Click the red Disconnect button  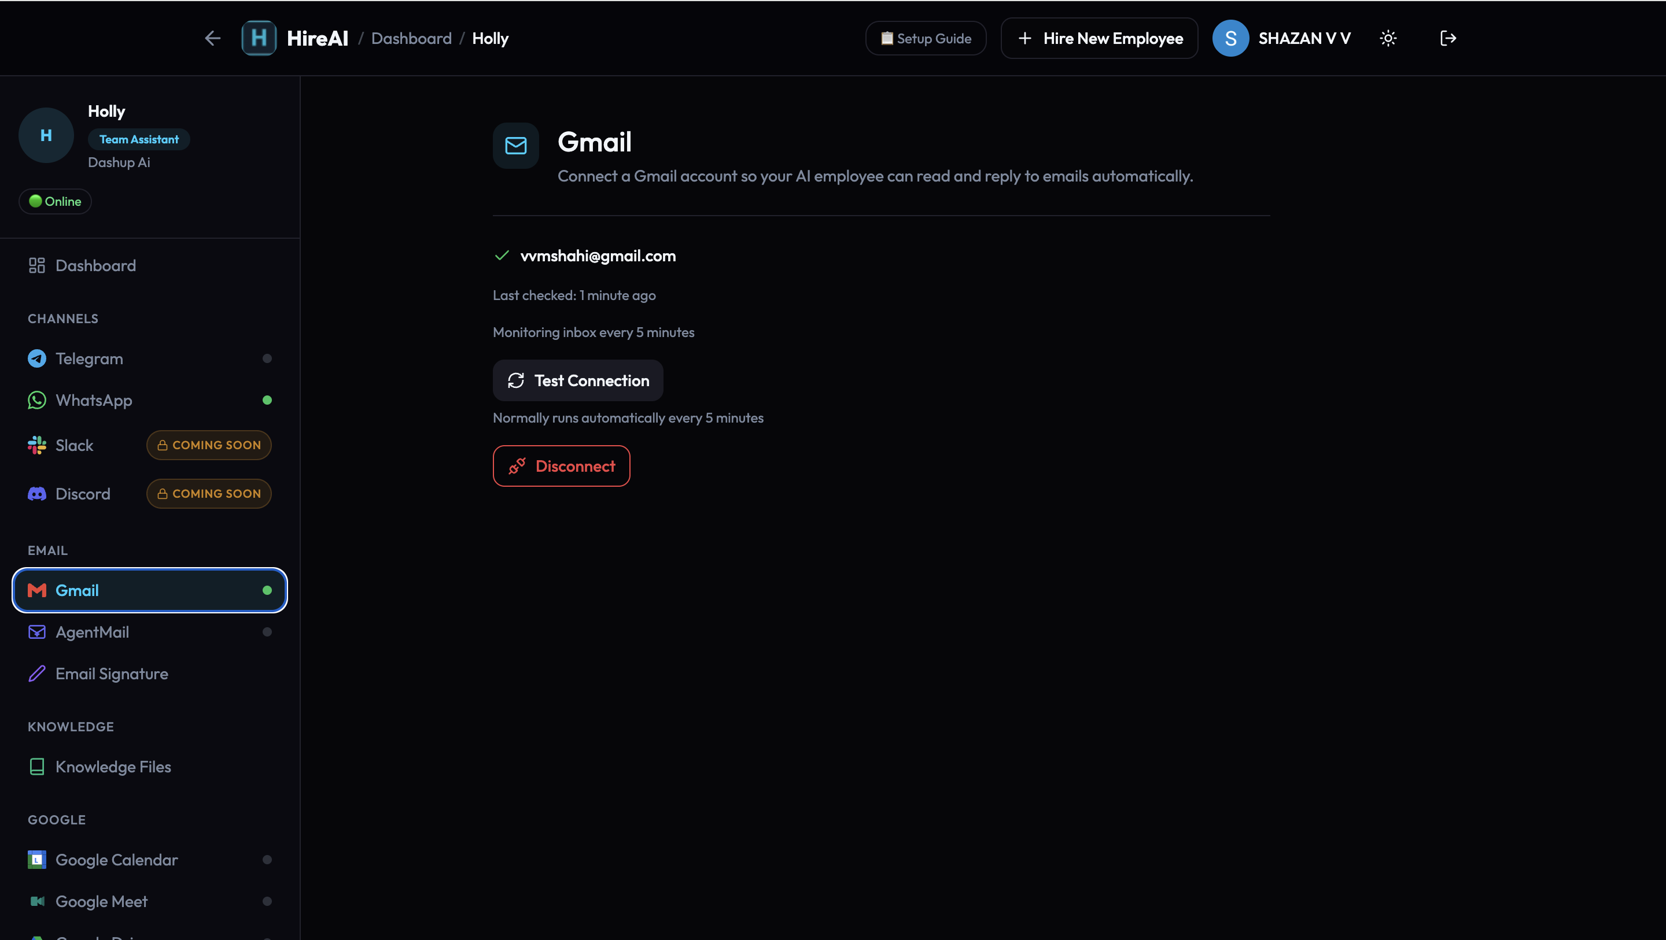point(561,466)
